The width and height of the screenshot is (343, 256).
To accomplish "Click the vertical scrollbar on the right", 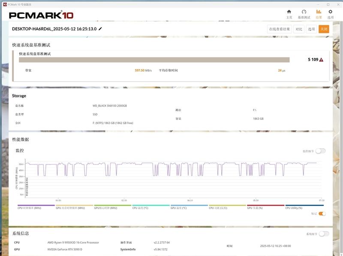I will pyautogui.click(x=341, y=138).
